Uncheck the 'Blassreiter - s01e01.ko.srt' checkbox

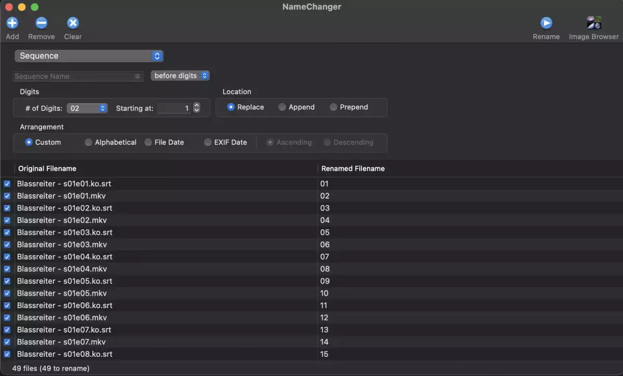[x=7, y=184]
